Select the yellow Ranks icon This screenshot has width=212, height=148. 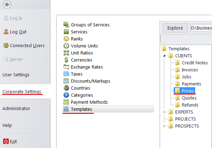point(66,39)
